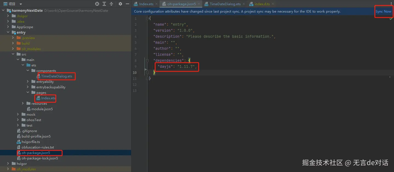Screen dimensions: 394x172
Task: Expand the .hvigor folder
Action: [8, 16]
